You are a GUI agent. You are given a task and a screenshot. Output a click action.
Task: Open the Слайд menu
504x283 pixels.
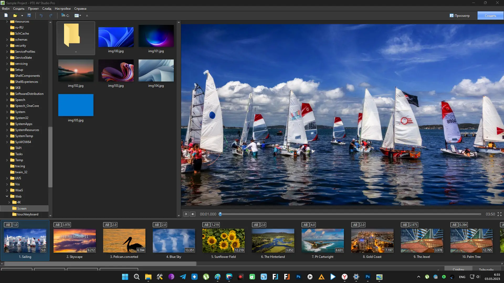click(x=47, y=9)
